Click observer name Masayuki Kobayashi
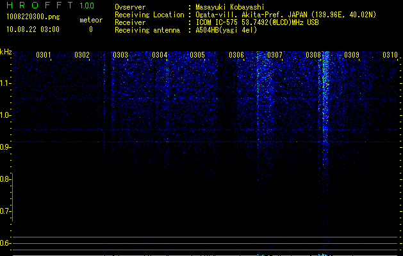Image resolution: width=403 pixels, height=256 pixels. [230, 7]
